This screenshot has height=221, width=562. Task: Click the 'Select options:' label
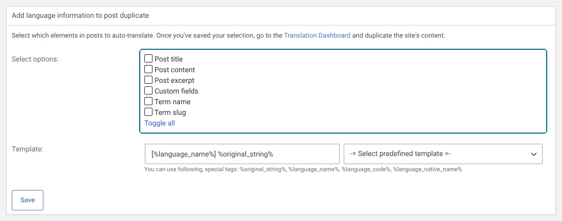pos(35,59)
